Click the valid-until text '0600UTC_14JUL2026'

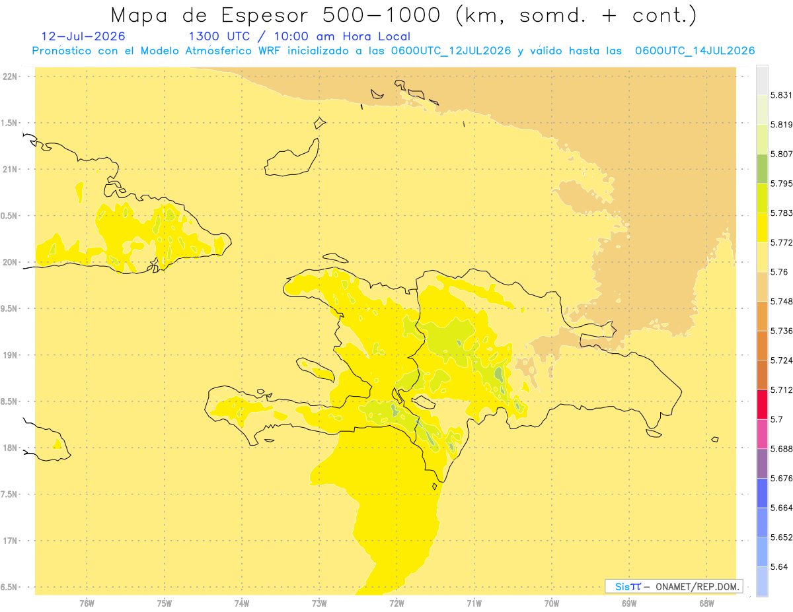click(x=695, y=51)
